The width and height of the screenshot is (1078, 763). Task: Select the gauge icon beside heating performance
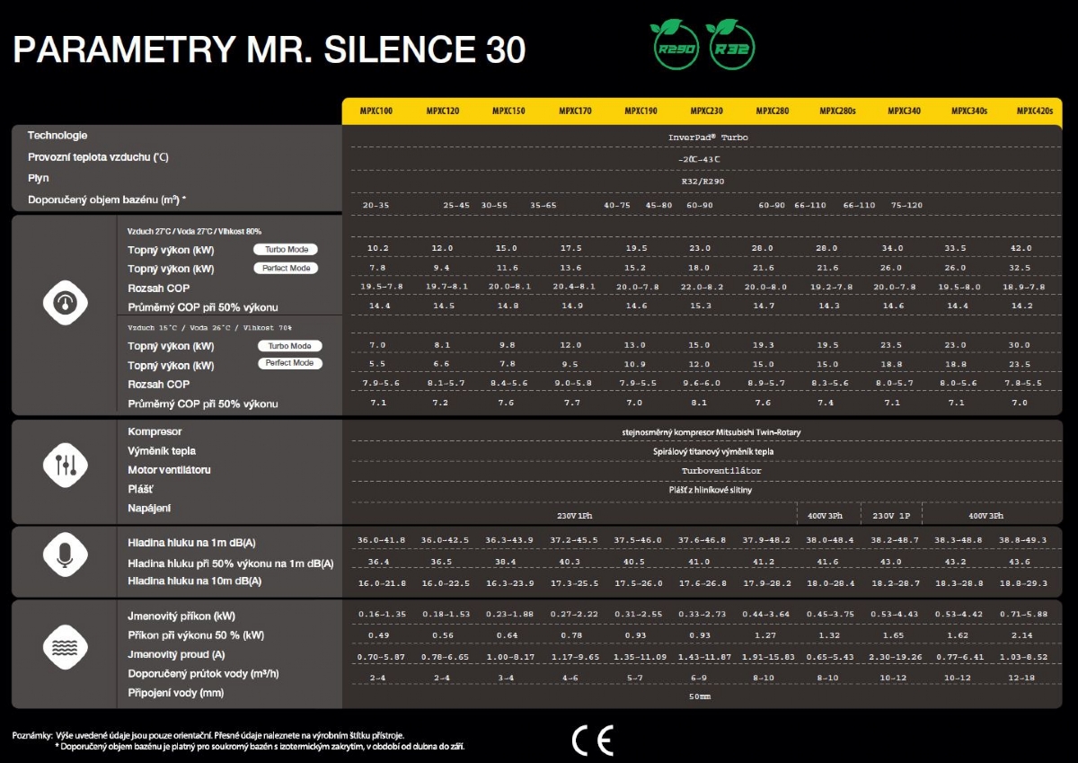66,305
